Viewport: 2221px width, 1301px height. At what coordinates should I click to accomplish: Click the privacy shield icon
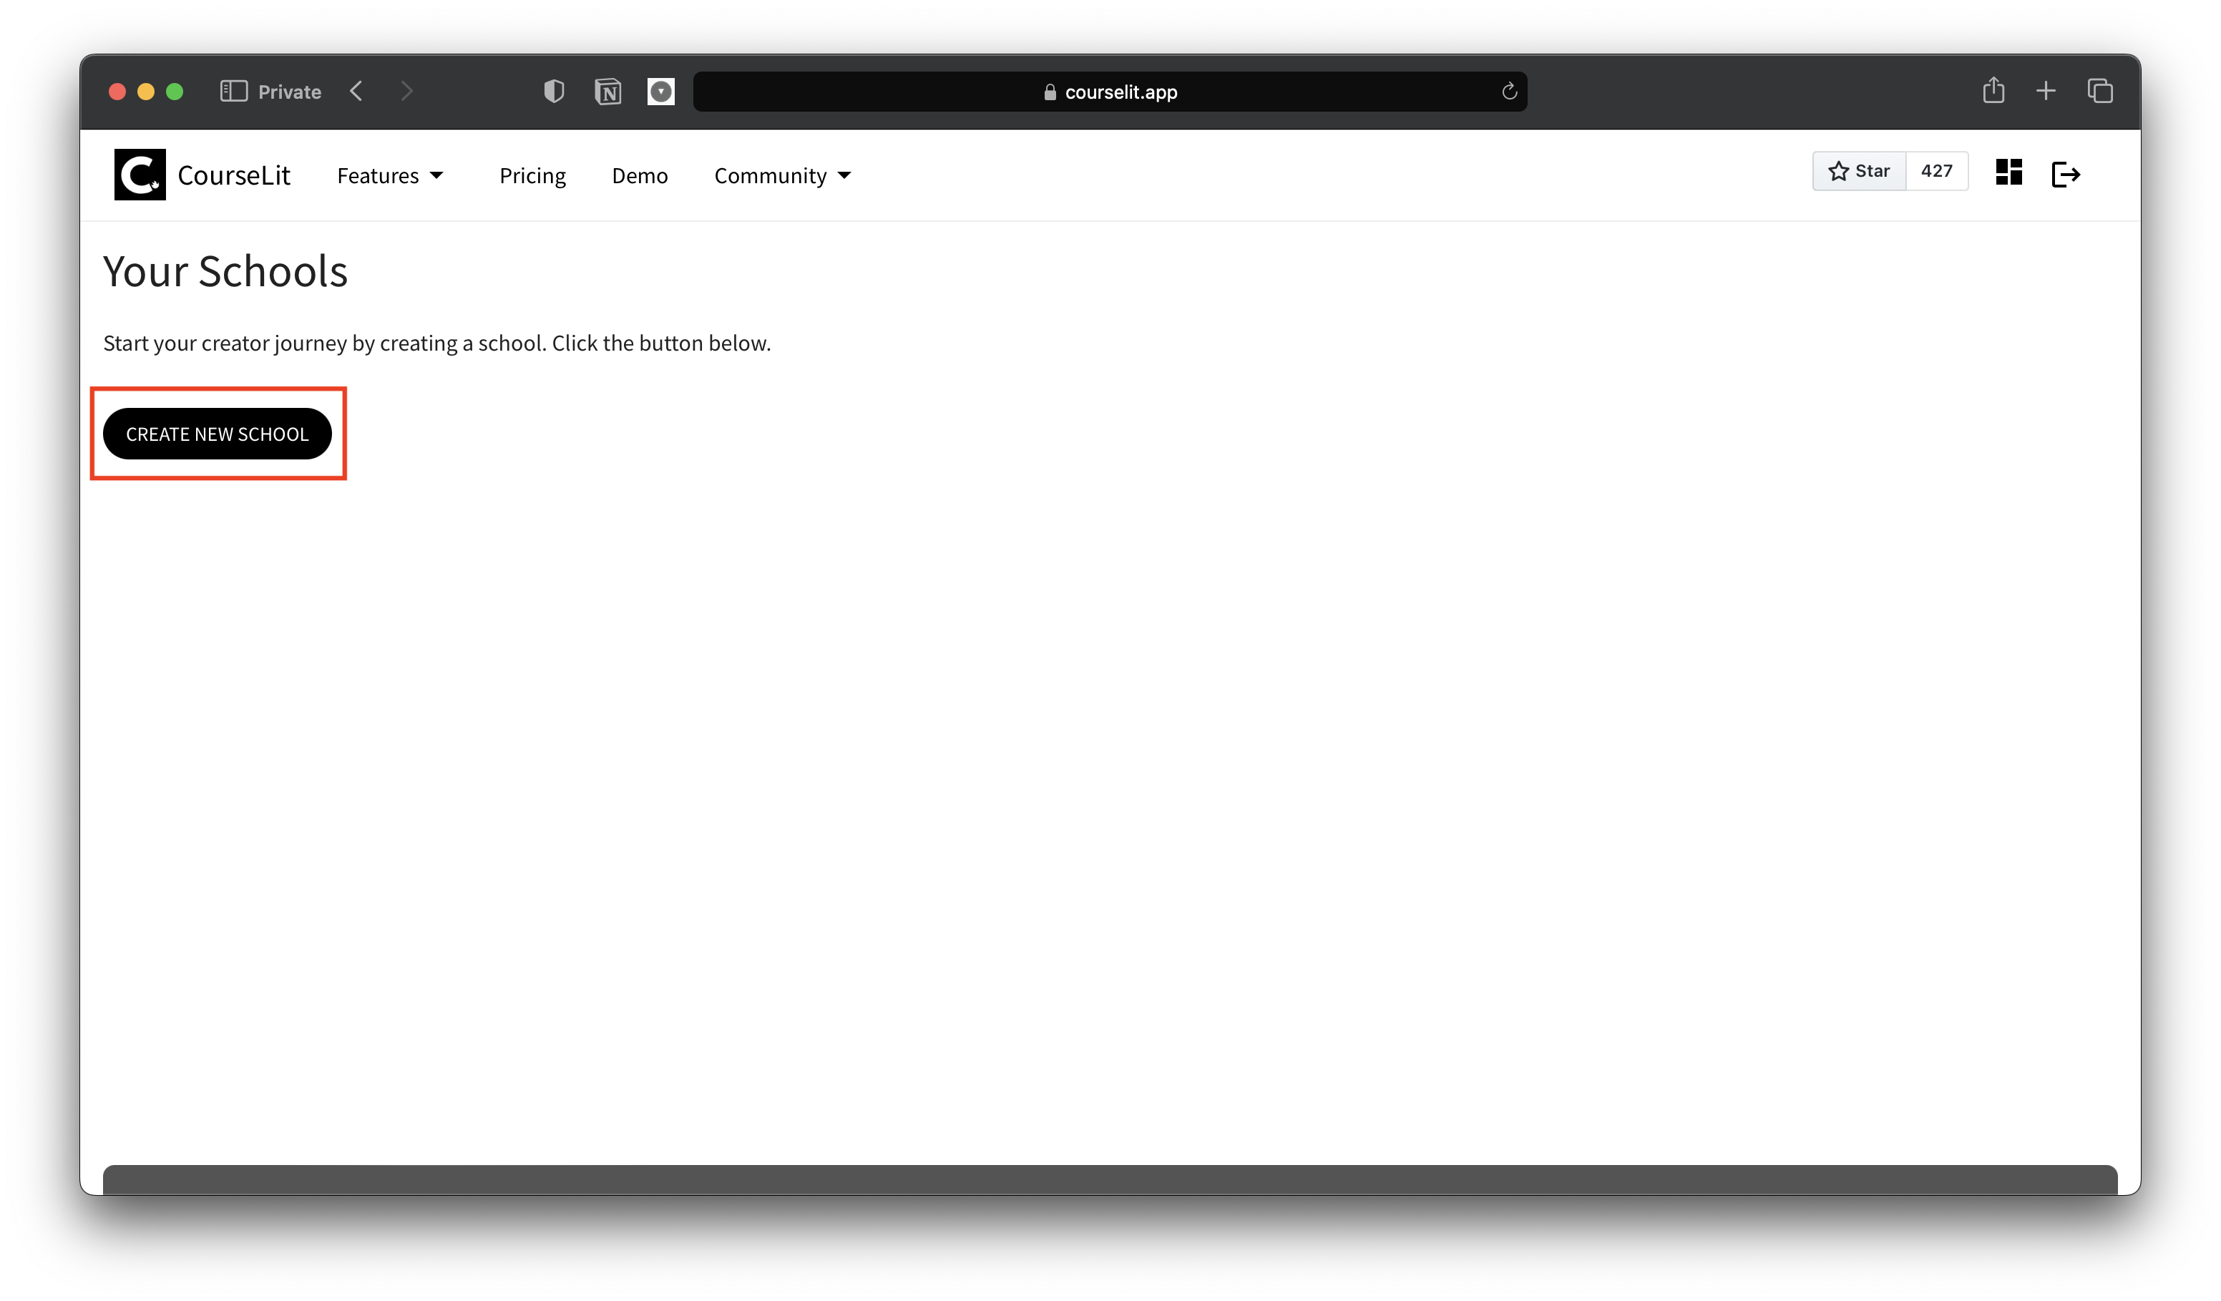click(554, 92)
